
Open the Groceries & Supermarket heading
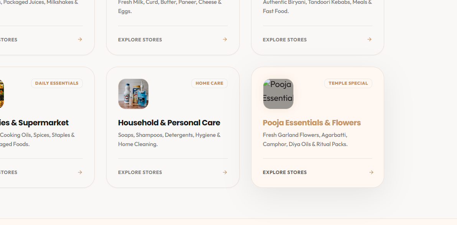coord(35,123)
